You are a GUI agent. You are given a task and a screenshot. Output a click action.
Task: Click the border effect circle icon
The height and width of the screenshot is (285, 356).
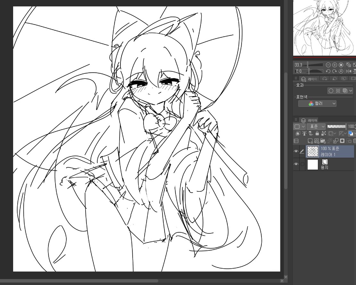point(331,91)
